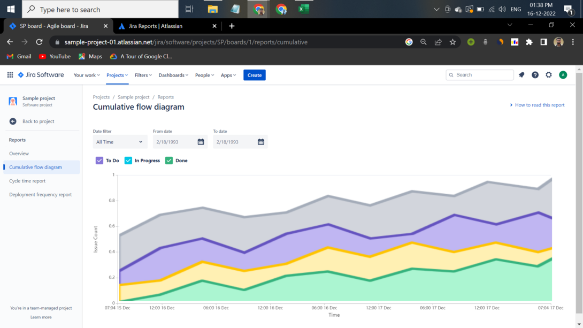Expand the Projects menu dropdown

click(117, 75)
